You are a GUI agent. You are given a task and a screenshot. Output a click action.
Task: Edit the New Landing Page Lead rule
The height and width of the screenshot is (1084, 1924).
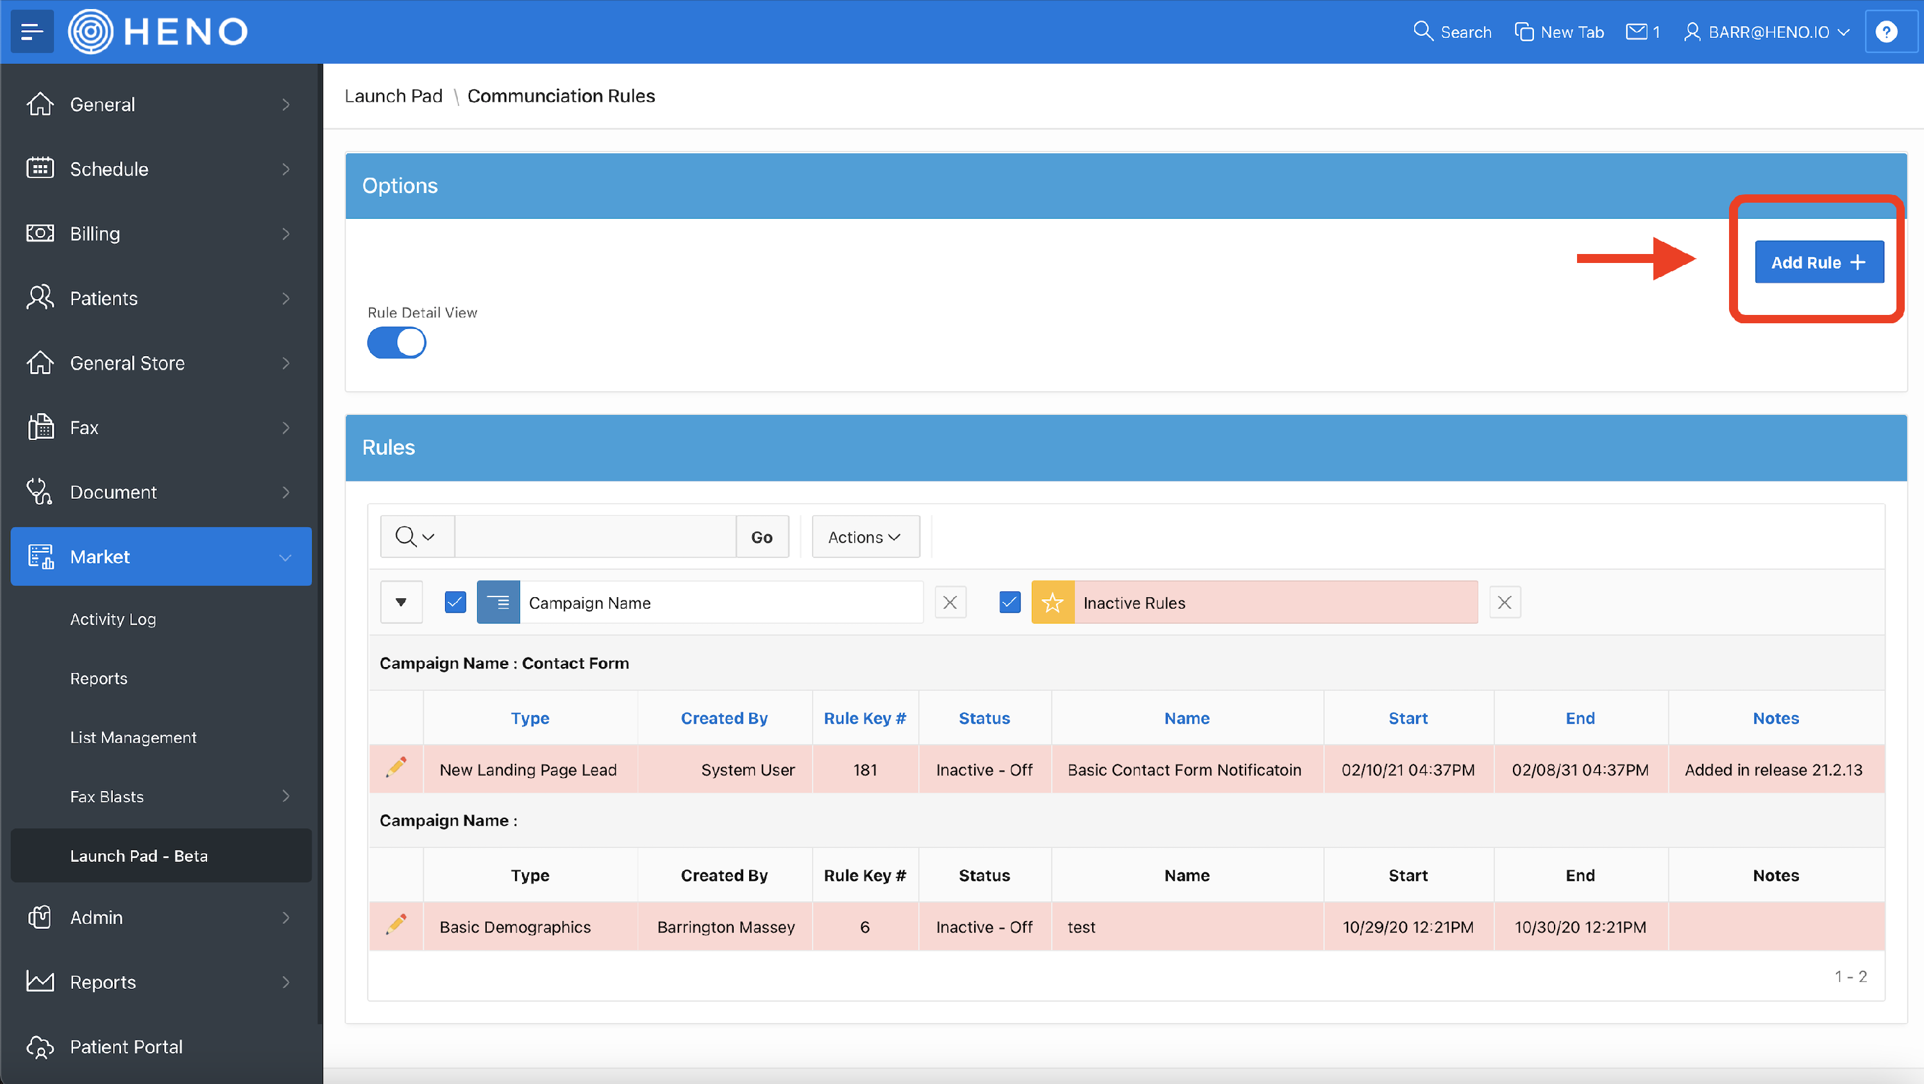point(396,767)
